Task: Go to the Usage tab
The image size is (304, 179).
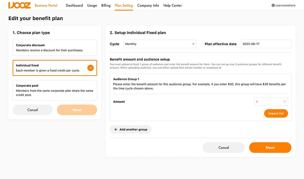Action: coord(92,5)
